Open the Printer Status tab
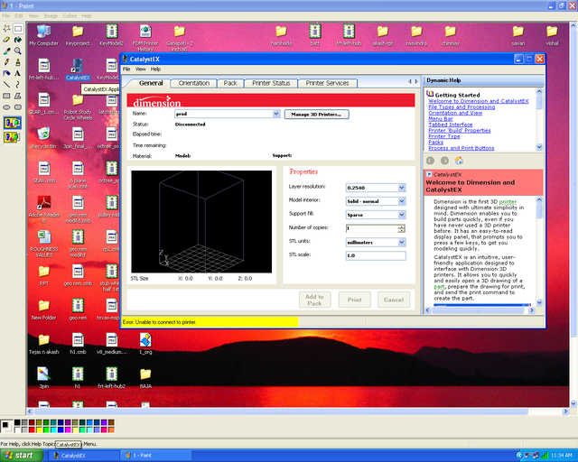This screenshot has width=578, height=462. click(x=271, y=83)
